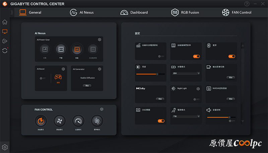Image resolution: width=268 pixels, height=153 pixels.
Task: Select the orange gamepad icon in AI Boost
Action: pyautogui.click(x=58, y=77)
